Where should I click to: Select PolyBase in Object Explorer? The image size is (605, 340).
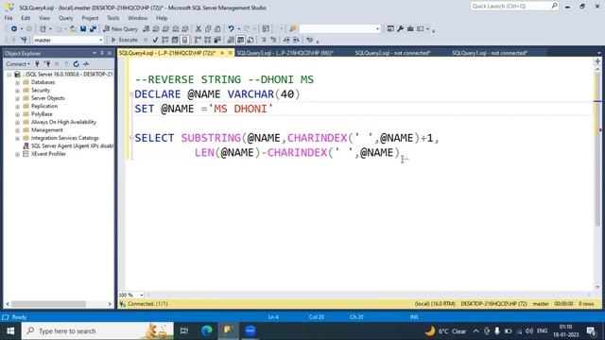pyautogui.click(x=42, y=114)
